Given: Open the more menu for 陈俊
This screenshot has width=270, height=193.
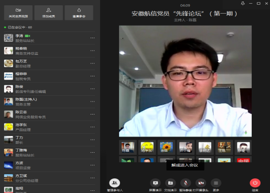Looking at the screenshot, I should pos(92,89).
